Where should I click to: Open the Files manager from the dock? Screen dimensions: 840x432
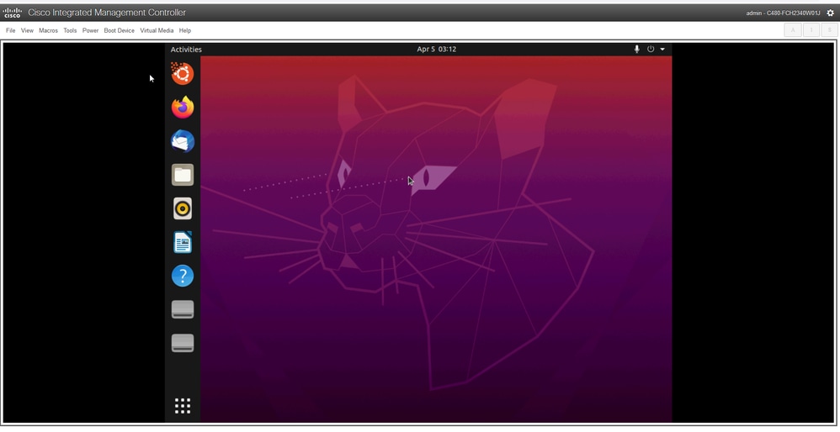click(182, 175)
